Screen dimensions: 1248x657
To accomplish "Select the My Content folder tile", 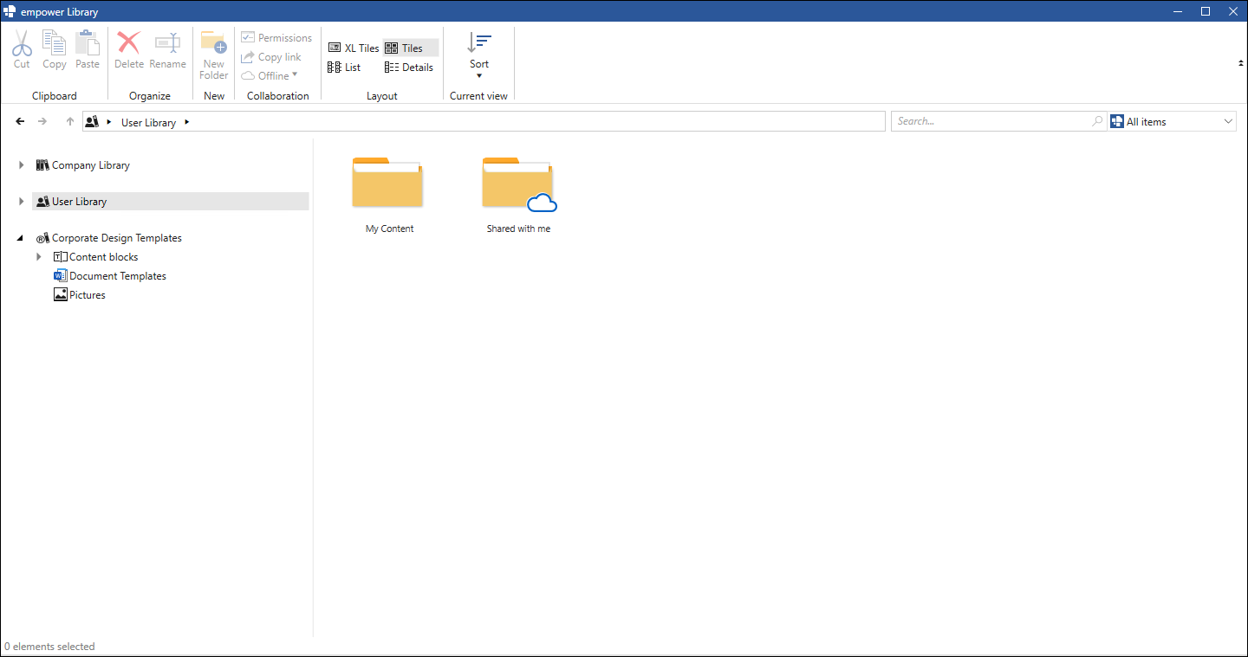I will (389, 195).
